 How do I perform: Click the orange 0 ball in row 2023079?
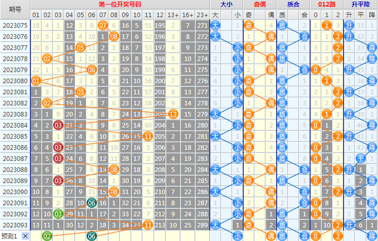[316, 70]
